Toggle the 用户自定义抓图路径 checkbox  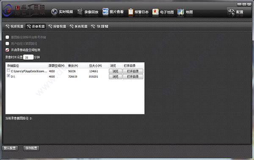[x=7, y=44]
